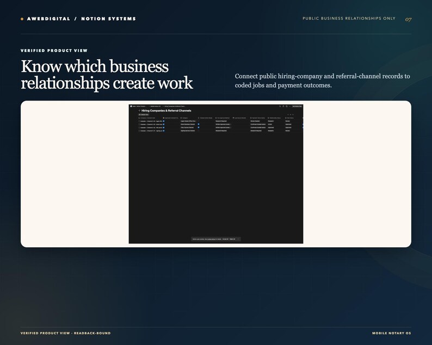Screen dimensions: 432x345
Task: Click the Pre-Approved Method column header
Action: coord(223,118)
